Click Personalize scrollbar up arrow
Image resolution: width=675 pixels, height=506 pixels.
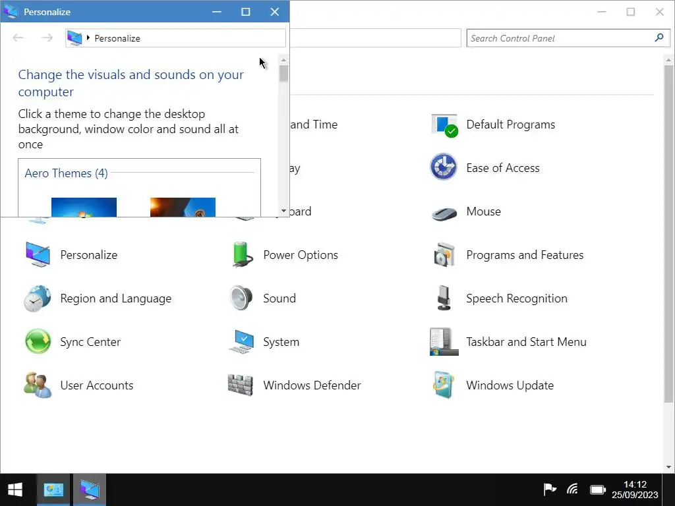coord(283,60)
